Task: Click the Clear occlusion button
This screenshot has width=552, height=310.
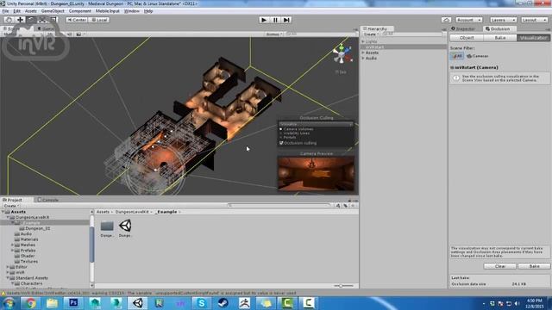Action: point(500,266)
